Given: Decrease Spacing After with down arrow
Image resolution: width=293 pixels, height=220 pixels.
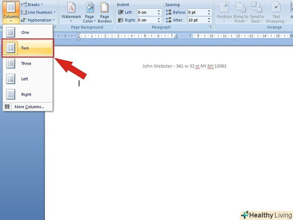Looking at the screenshot, I should [209, 22].
